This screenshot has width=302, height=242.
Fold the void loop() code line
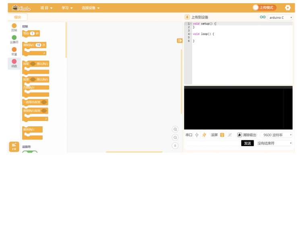coord(191,34)
